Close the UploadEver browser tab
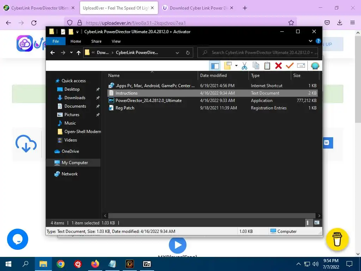Screen dimensions: 361x271 [152, 8]
